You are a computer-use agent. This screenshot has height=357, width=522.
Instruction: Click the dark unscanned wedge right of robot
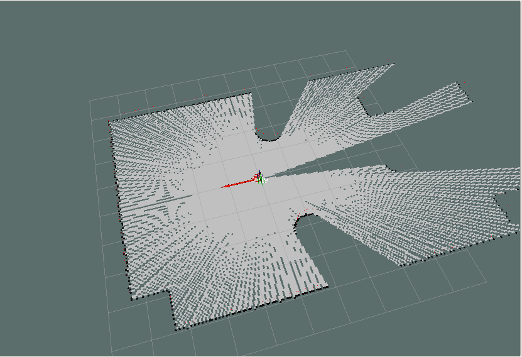[327, 164]
